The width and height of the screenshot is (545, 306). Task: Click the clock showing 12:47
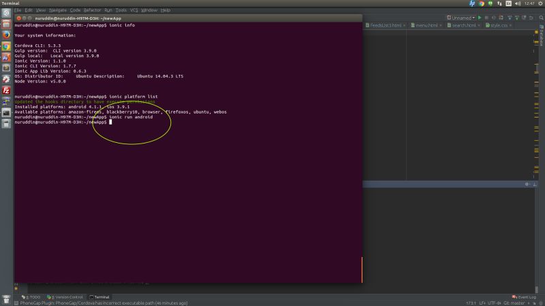pos(529,3)
